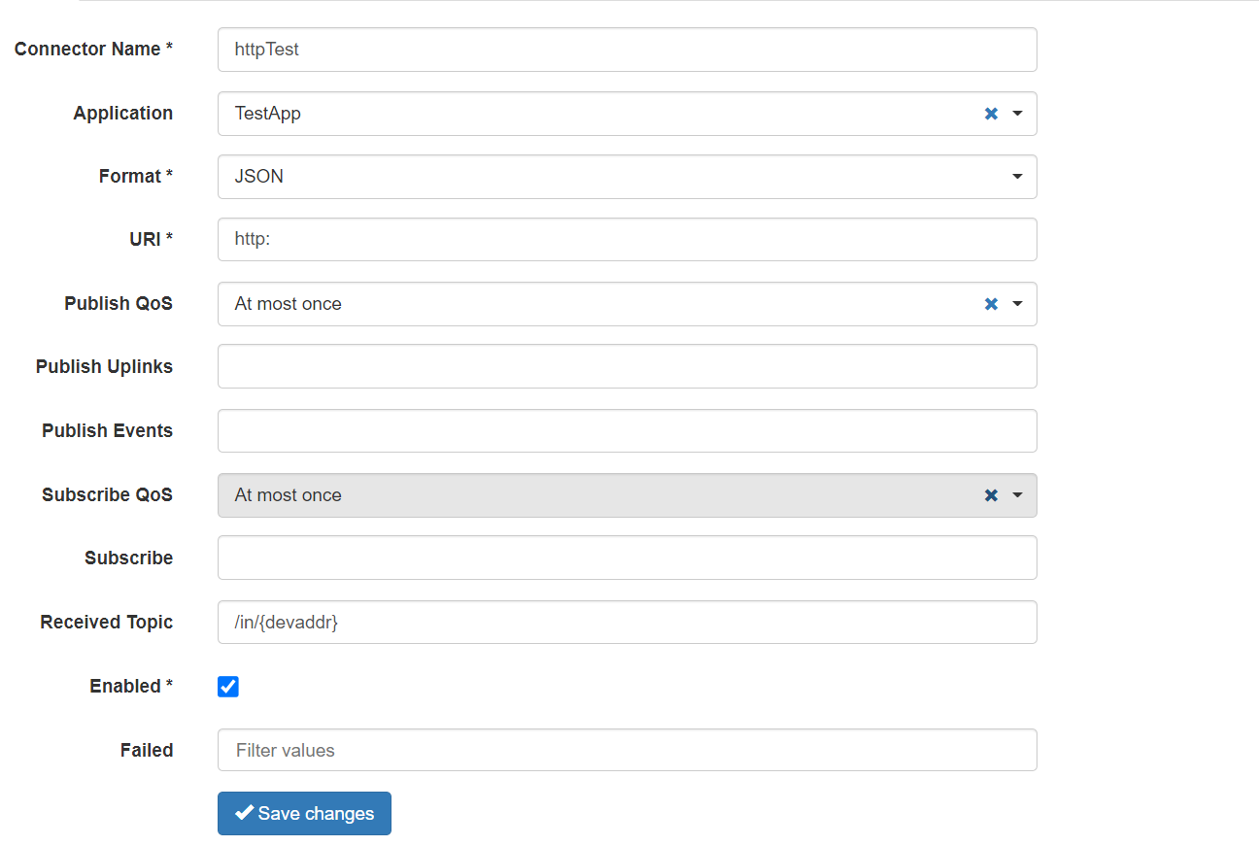Clear the Subscribe QoS value
This screenshot has width=1259, height=846.
click(x=991, y=495)
